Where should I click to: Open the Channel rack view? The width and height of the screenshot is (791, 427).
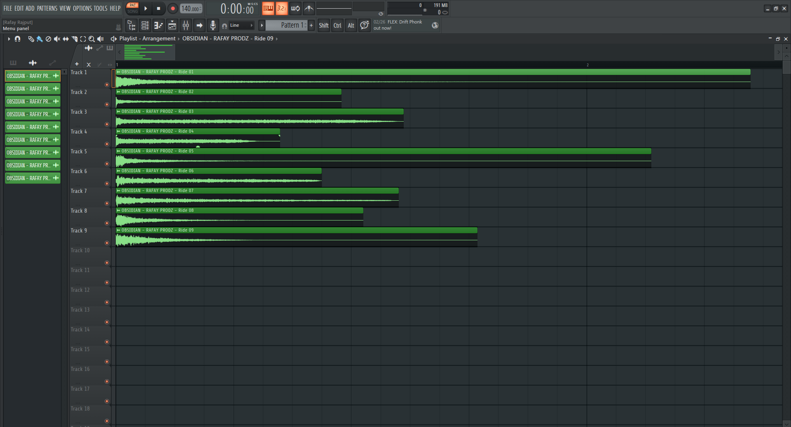coord(145,26)
